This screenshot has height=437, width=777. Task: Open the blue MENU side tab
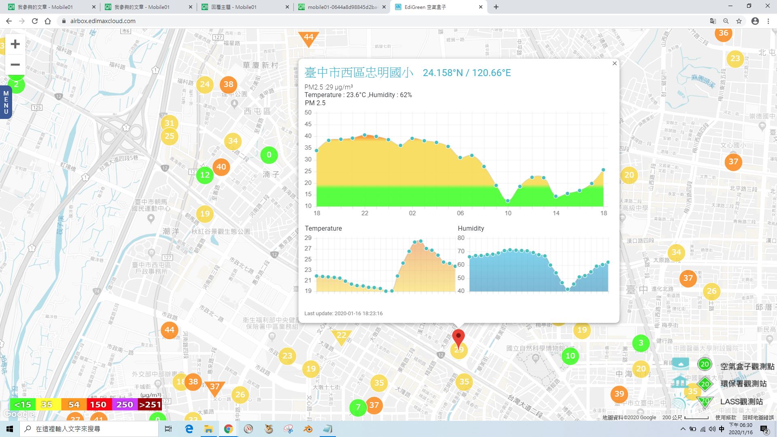pyautogui.click(x=6, y=102)
